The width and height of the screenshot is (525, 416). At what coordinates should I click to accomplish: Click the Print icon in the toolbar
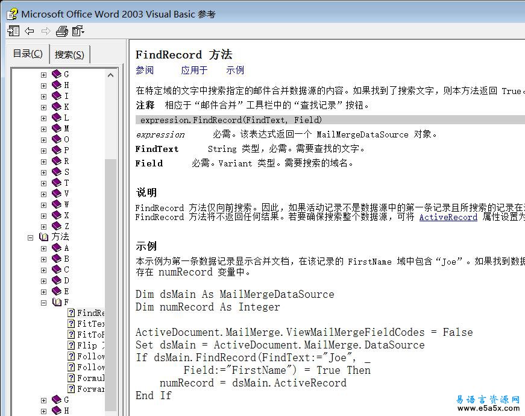click(61, 31)
